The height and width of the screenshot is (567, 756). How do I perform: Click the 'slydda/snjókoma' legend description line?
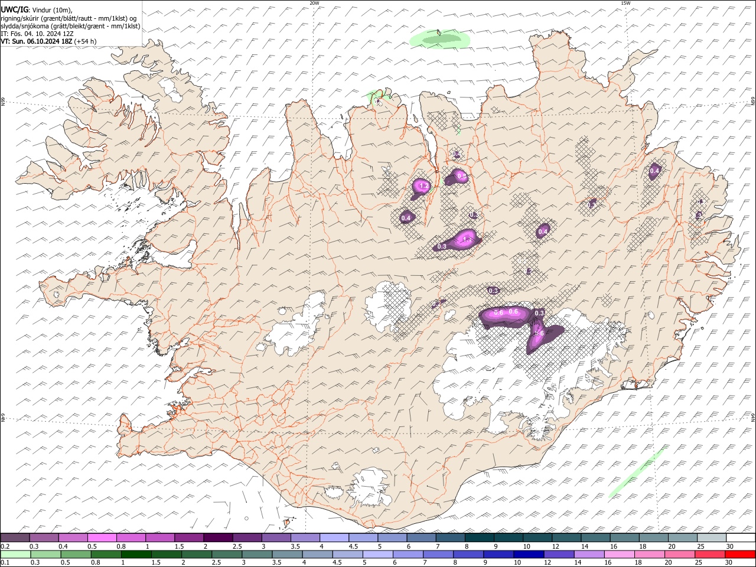[70, 26]
